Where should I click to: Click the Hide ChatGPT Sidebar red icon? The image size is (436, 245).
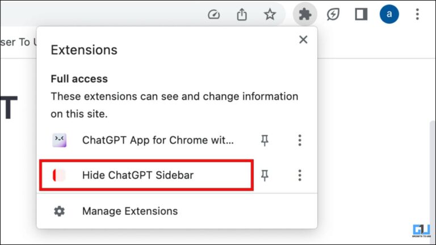click(59, 175)
